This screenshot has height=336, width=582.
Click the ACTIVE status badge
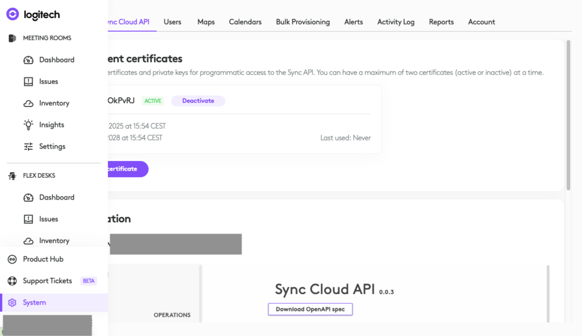pyautogui.click(x=153, y=101)
